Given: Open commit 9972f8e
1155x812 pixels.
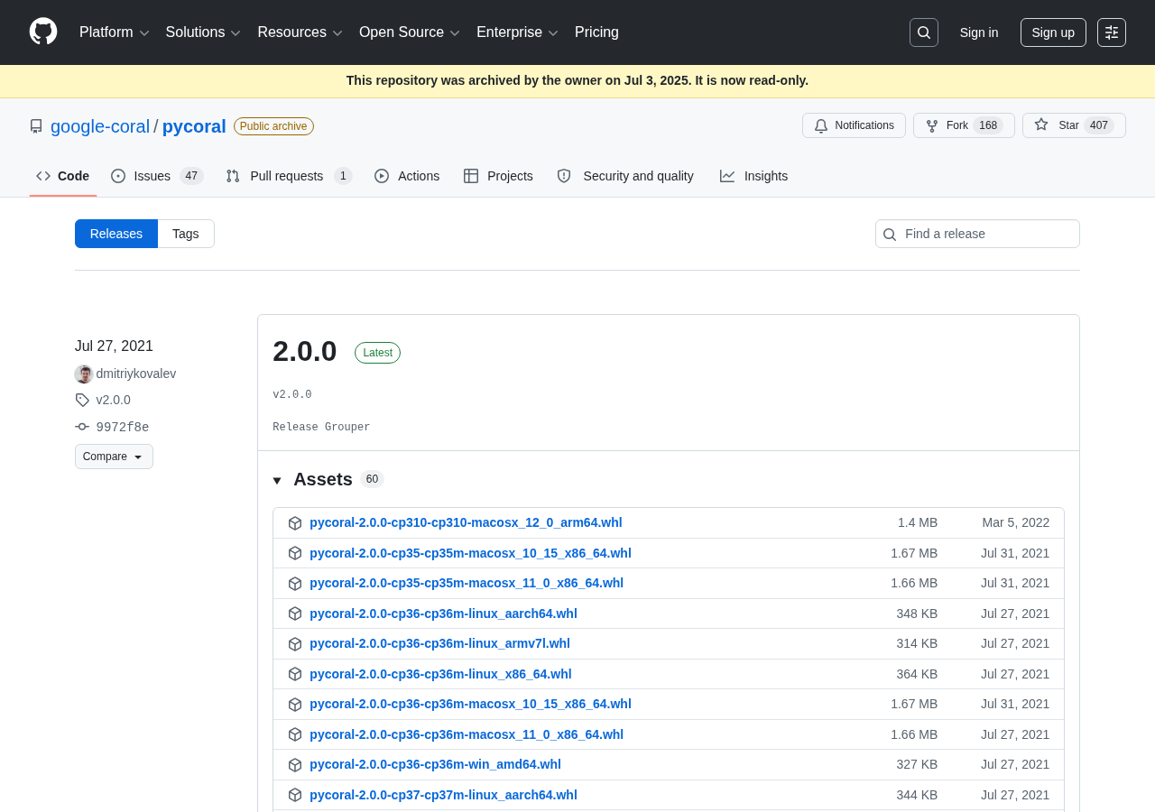Looking at the screenshot, I should pos(123,427).
